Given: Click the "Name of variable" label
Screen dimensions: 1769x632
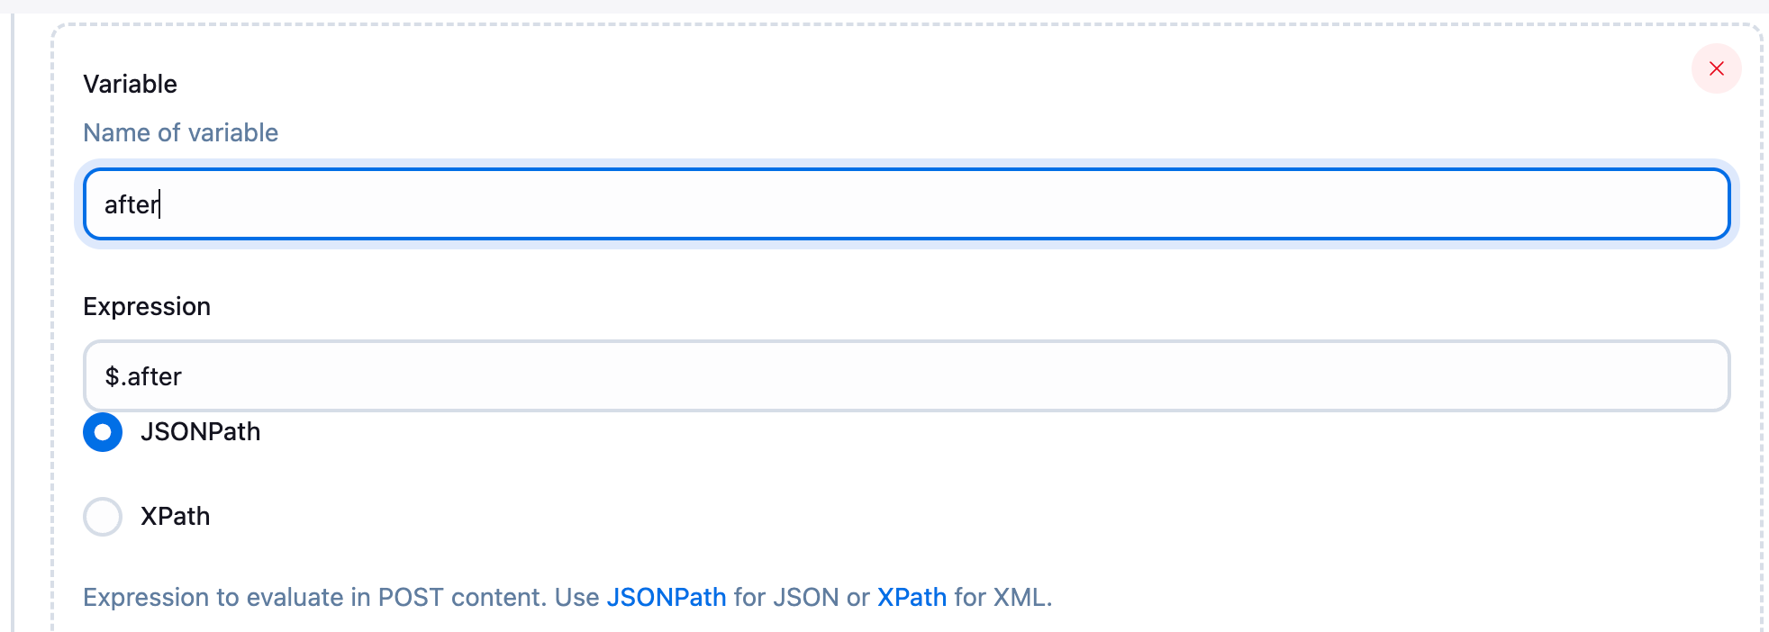Looking at the screenshot, I should coord(180,133).
